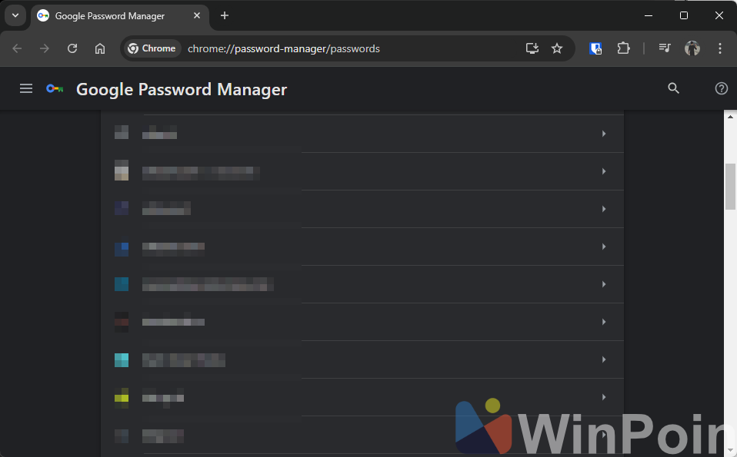
Task: Click the Chrome site info chip
Action: (x=152, y=48)
